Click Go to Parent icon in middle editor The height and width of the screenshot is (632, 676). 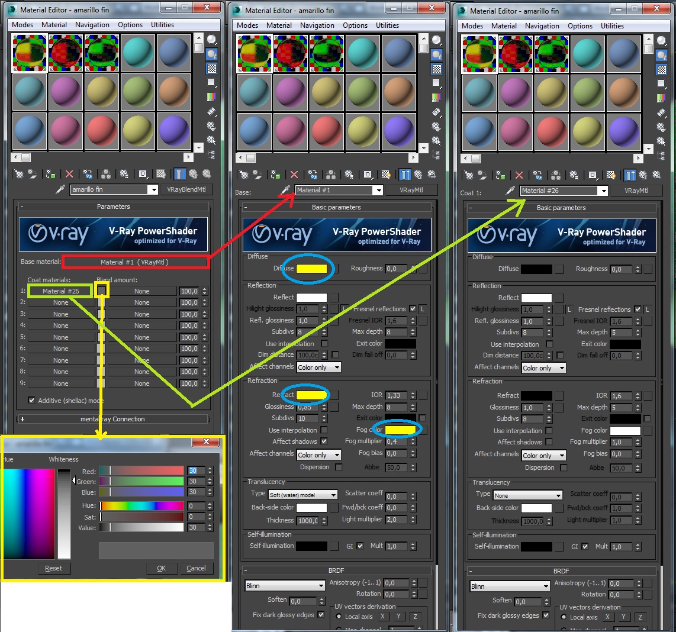(418, 175)
